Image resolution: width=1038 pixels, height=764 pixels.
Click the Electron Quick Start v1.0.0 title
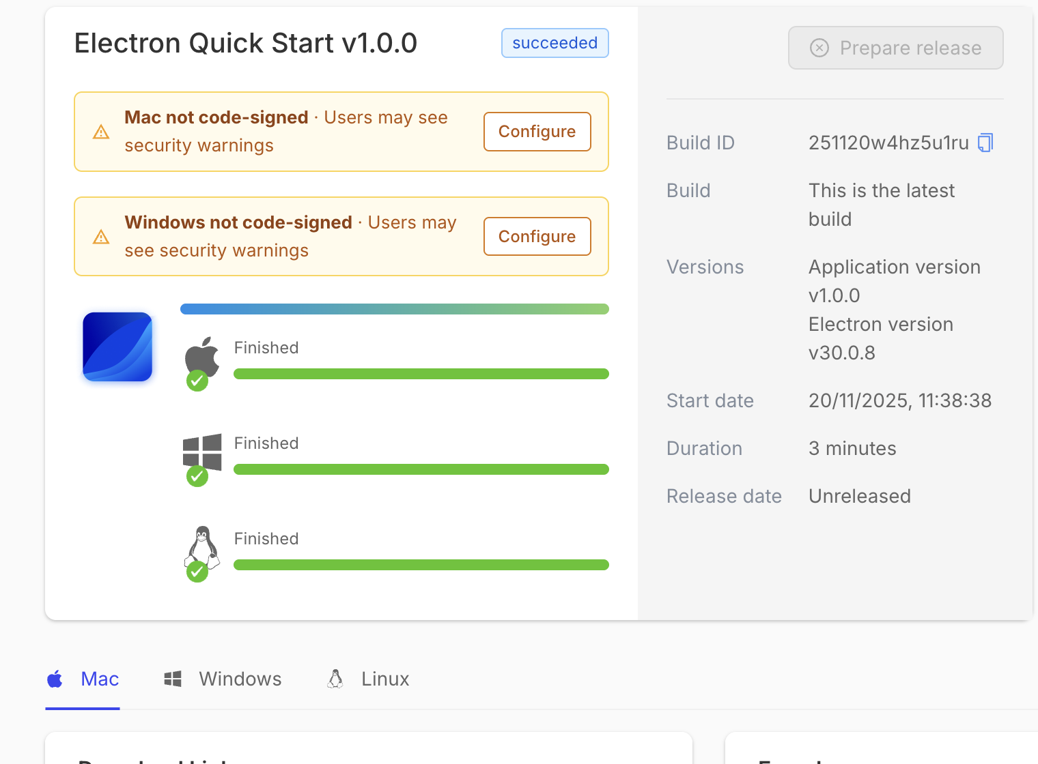(246, 43)
